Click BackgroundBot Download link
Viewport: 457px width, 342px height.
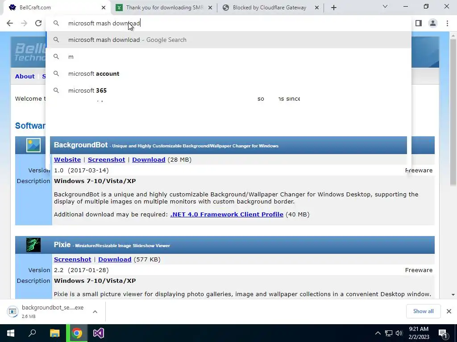tap(149, 160)
